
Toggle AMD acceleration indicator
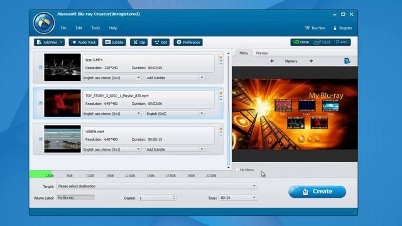point(341,42)
